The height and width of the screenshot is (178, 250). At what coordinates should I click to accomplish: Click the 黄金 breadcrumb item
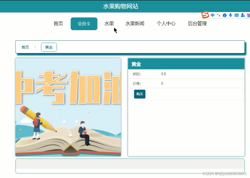[x=49, y=47]
